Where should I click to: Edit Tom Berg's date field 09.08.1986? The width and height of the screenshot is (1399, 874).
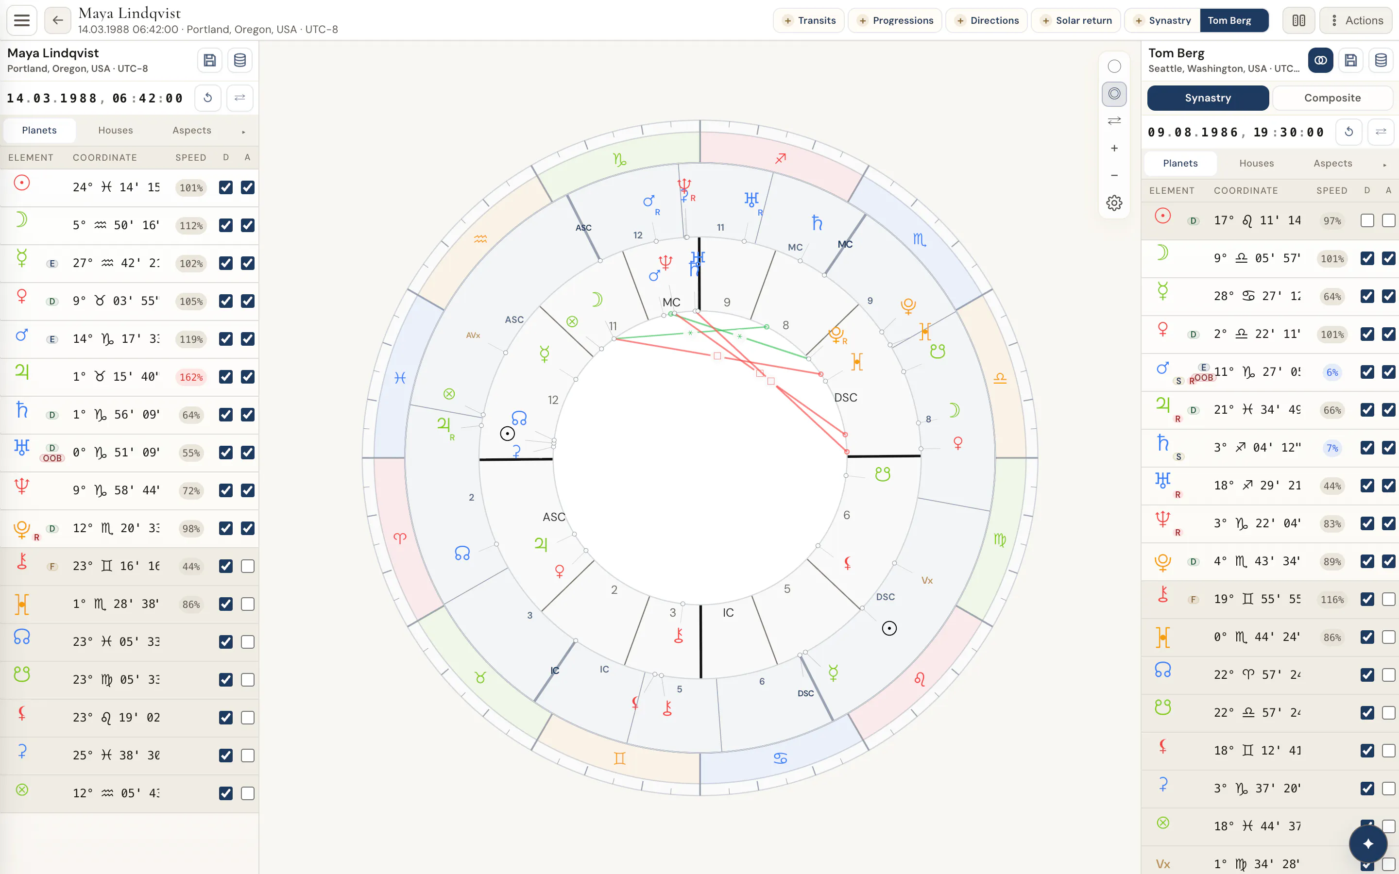(1193, 133)
